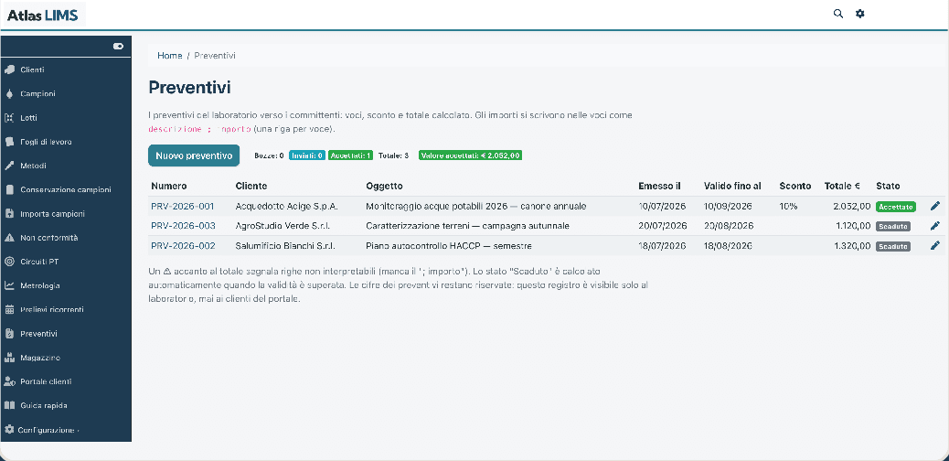Click the Atlas LIMS logo
The height and width of the screenshot is (461, 949).
(42, 16)
